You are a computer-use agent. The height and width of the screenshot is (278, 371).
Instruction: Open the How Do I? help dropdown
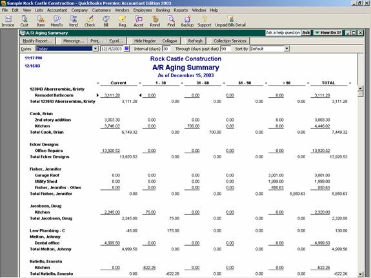pos(328,33)
